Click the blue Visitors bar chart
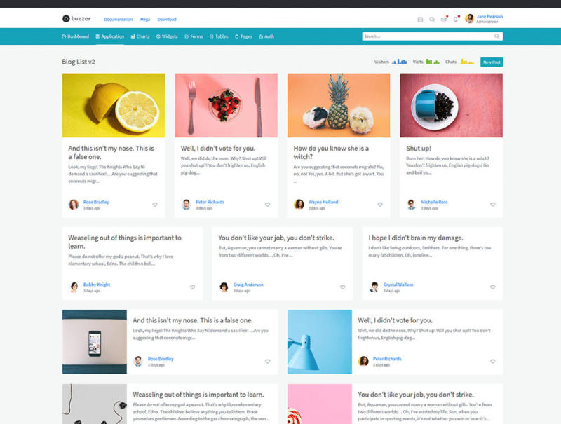Image resolution: width=561 pixels, height=424 pixels. (400, 62)
